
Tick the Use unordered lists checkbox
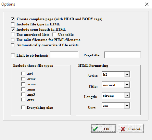[x=13, y=35]
